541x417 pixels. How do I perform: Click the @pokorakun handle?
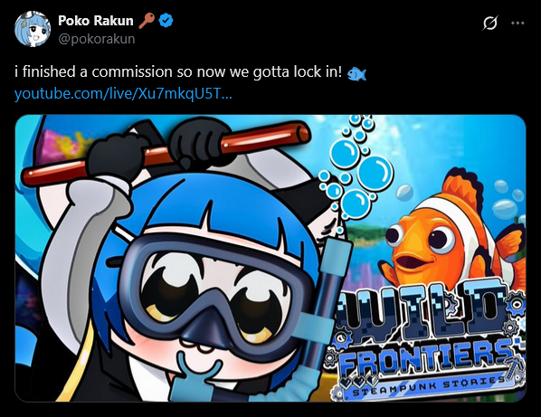click(x=97, y=39)
